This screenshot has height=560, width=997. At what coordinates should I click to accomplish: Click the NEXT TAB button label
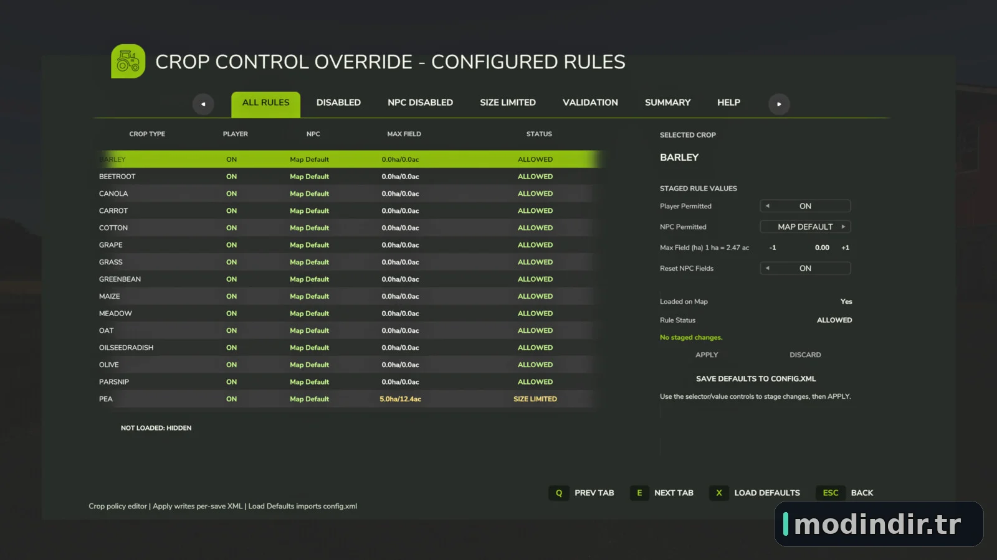pos(674,493)
